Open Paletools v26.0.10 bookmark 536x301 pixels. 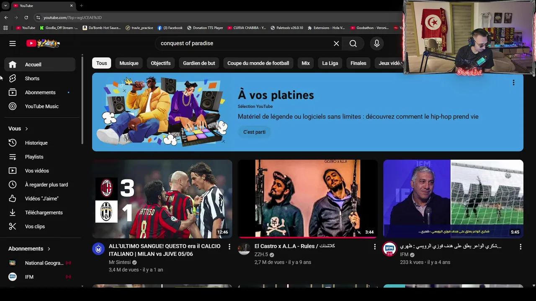click(x=287, y=28)
